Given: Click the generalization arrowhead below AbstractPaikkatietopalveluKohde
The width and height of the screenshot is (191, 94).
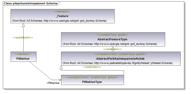Looking at the screenshot, I should (61, 67).
